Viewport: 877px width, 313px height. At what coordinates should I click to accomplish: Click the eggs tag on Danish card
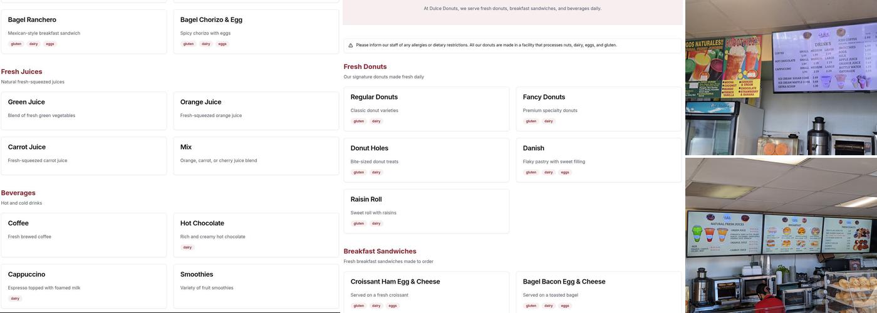point(565,172)
